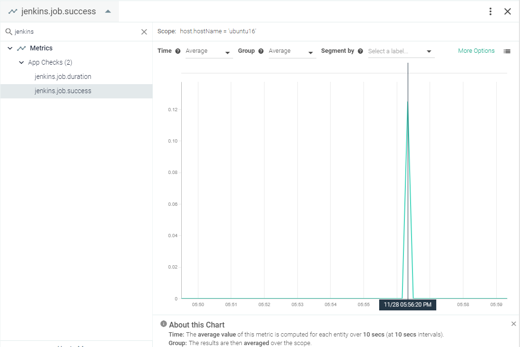Collapse the Metrics tree section
520x347 pixels.
coord(10,48)
